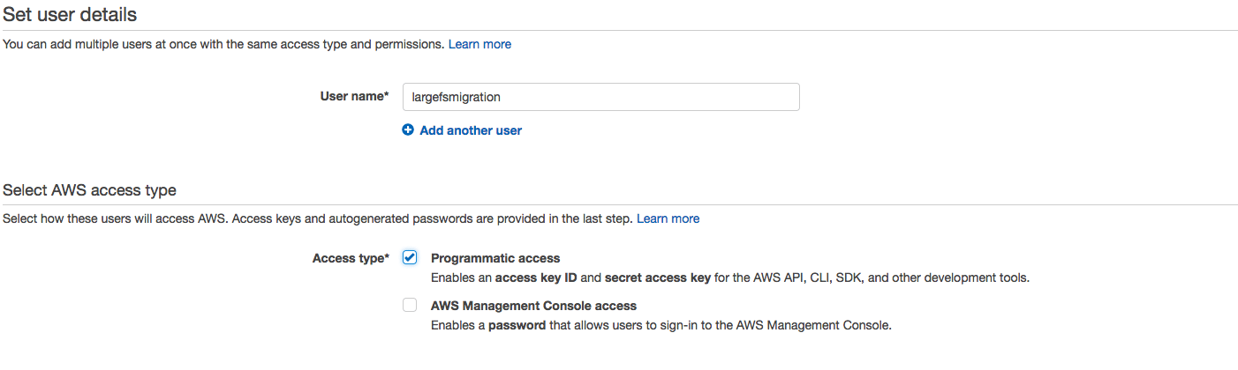Click the Select AWS access type heading
The width and height of the screenshot is (1238, 370).
coord(90,190)
